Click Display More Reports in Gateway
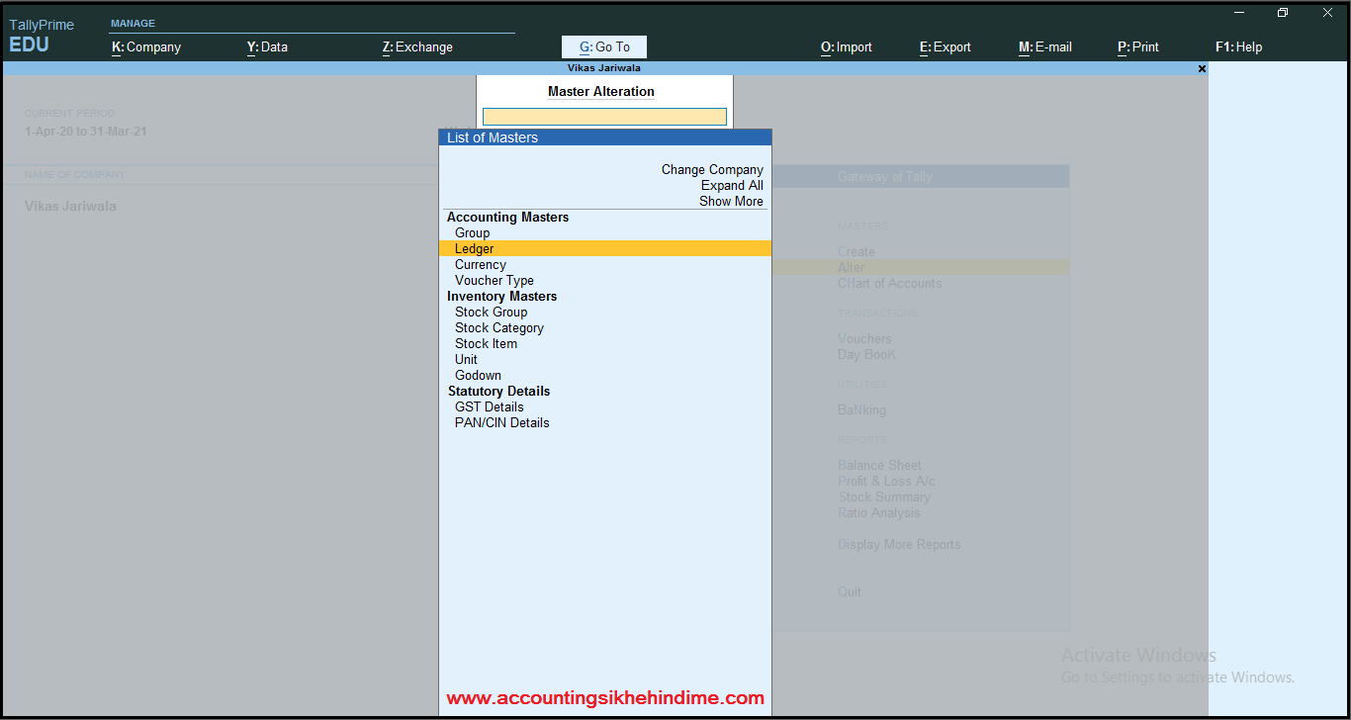 click(x=899, y=544)
